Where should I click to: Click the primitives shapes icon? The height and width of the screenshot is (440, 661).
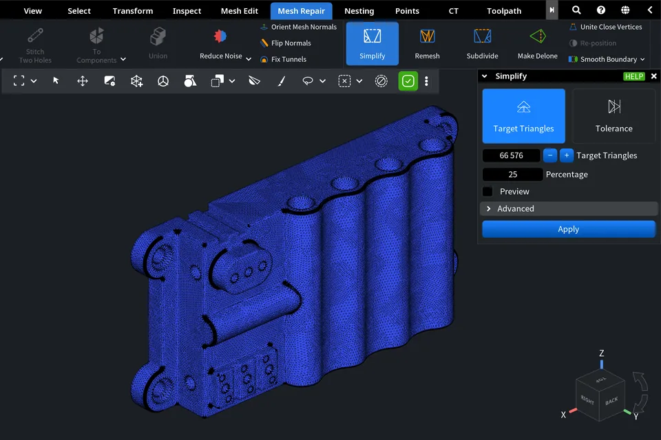[190, 80]
